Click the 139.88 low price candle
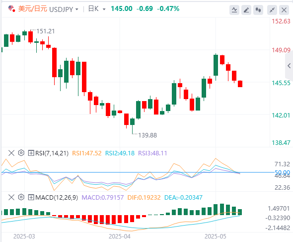Viewport: 293px width, 242px height. coord(132,126)
